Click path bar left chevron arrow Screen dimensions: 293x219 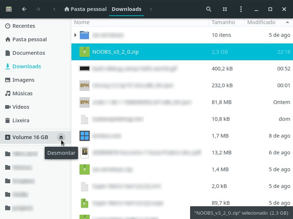(54, 9)
